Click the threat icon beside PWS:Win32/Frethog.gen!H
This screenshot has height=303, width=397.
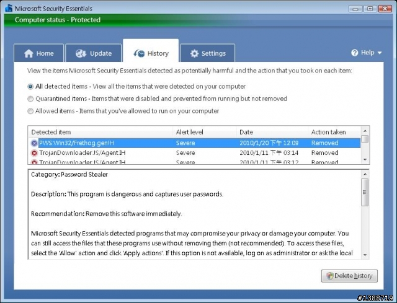34,143
